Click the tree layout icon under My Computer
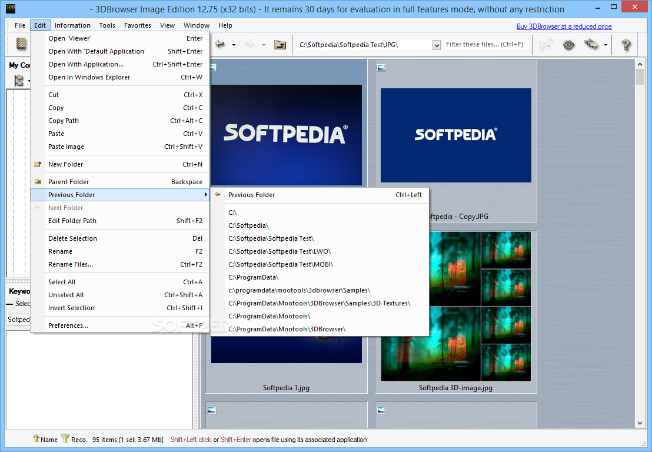This screenshot has width=652, height=452. coord(19,80)
